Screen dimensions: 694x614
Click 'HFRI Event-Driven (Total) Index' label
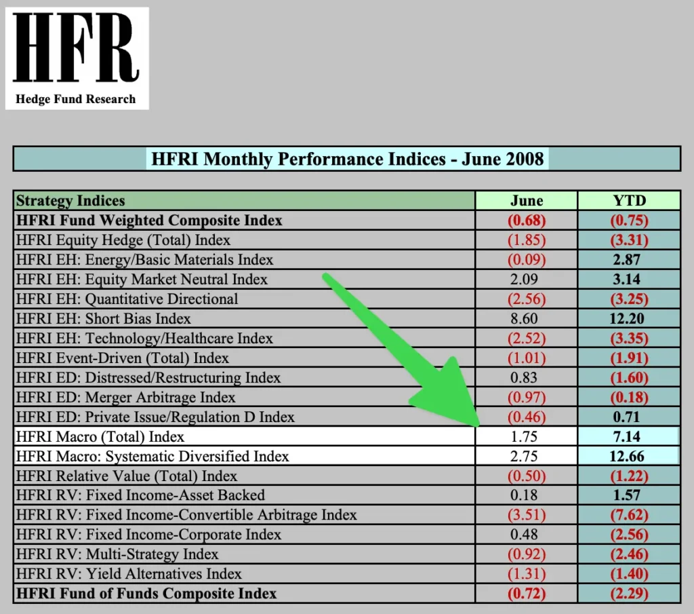(x=122, y=358)
